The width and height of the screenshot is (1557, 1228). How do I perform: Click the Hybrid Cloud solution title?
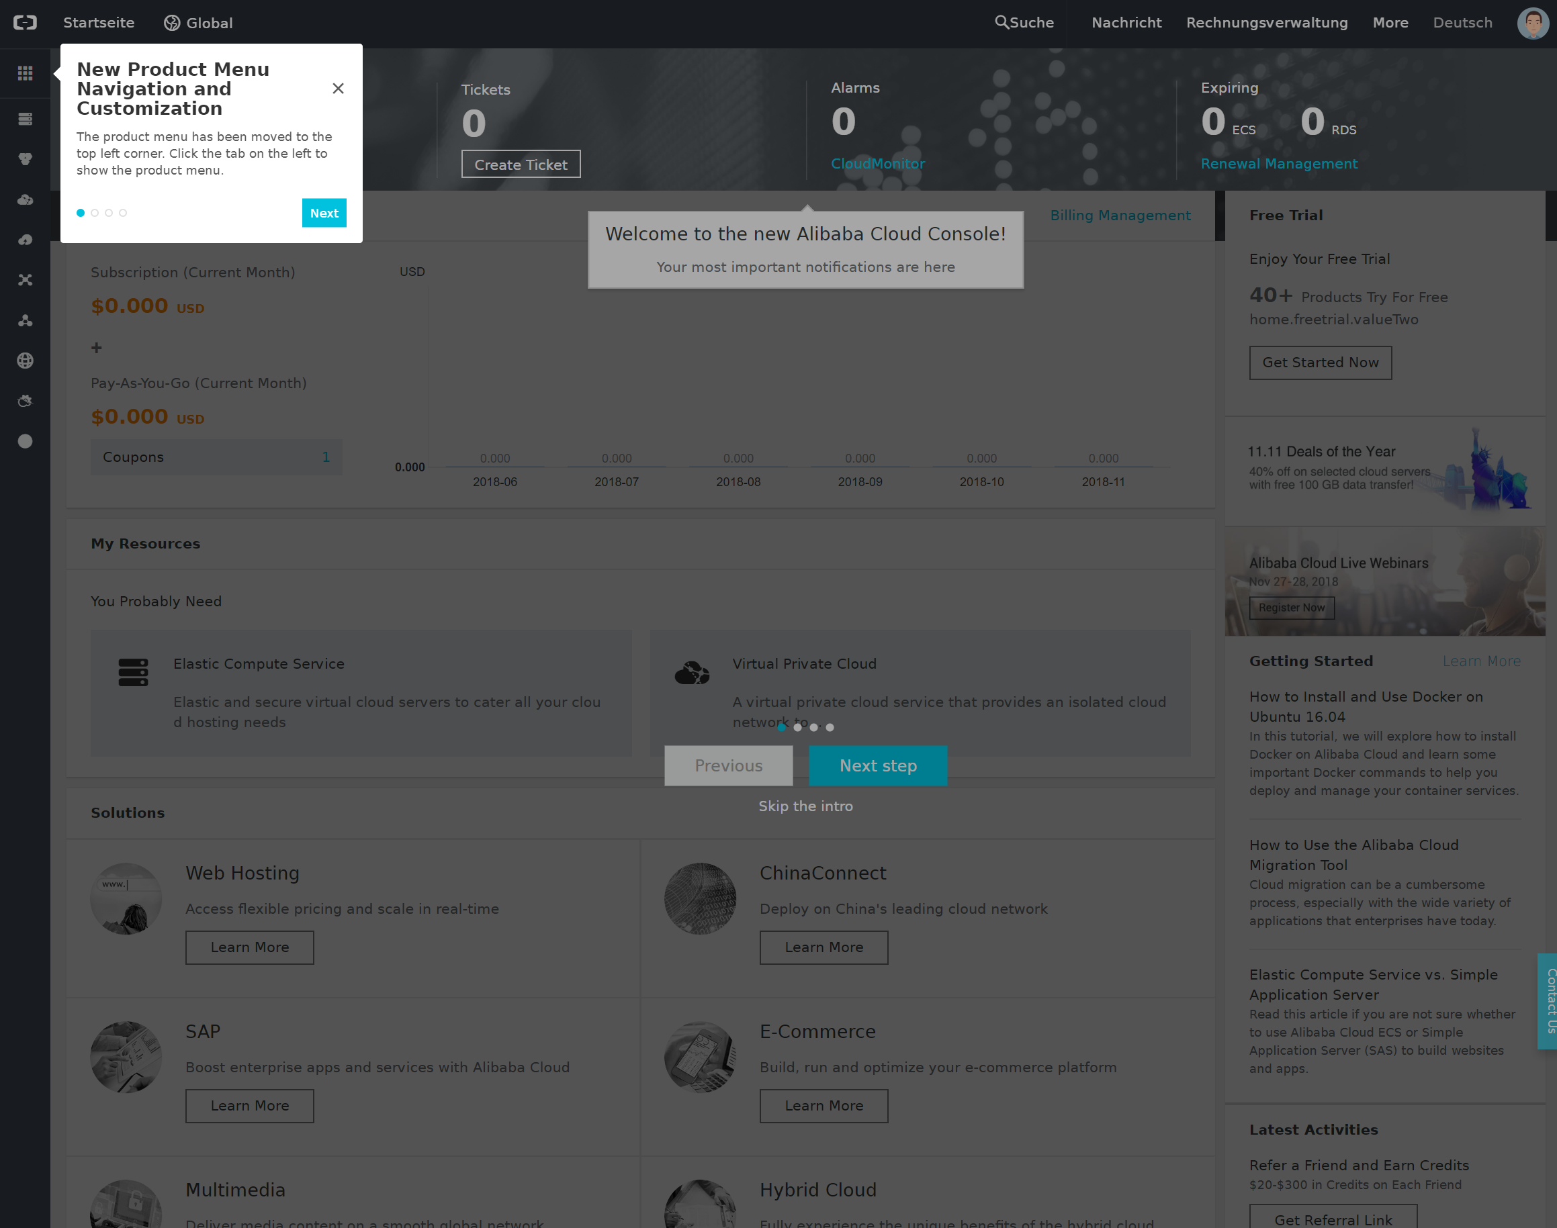point(817,1190)
